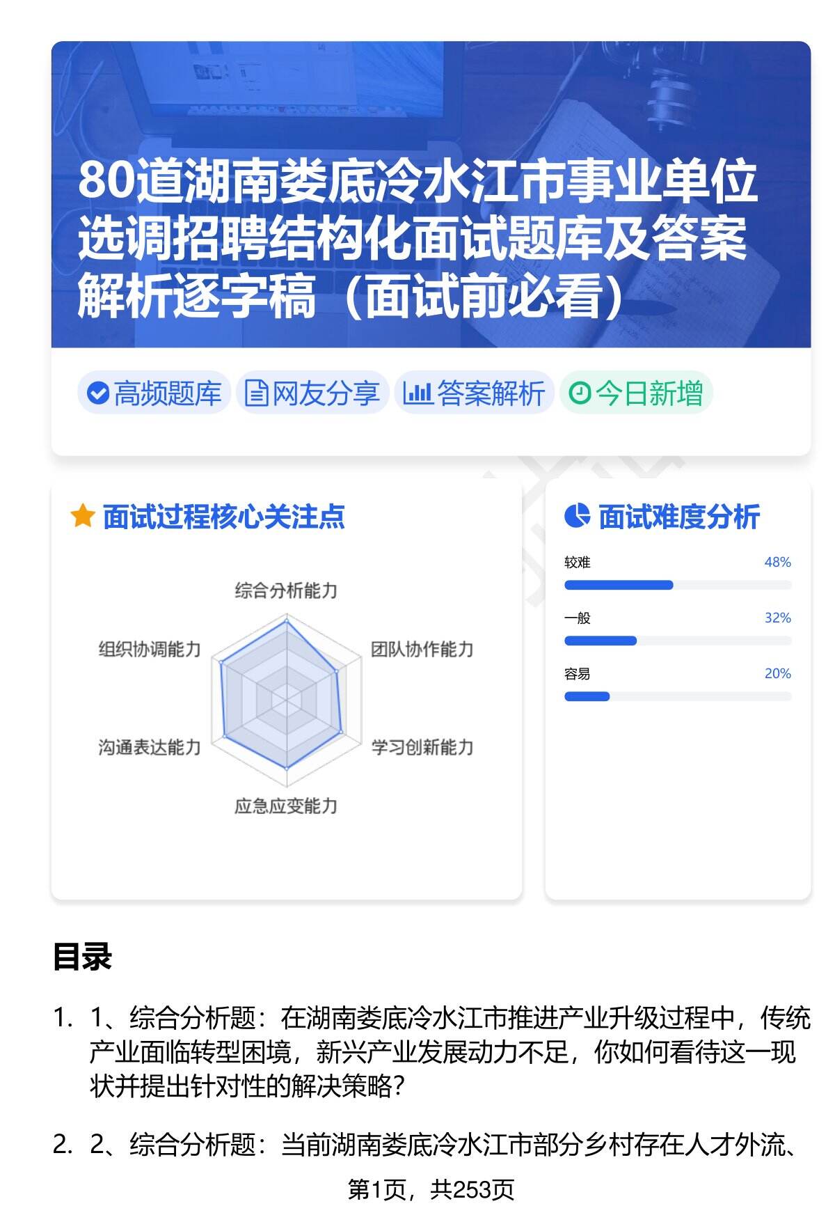Click the 应急应变能力 radar label
This screenshot has height=1222, width=835.
pyautogui.click(x=286, y=806)
